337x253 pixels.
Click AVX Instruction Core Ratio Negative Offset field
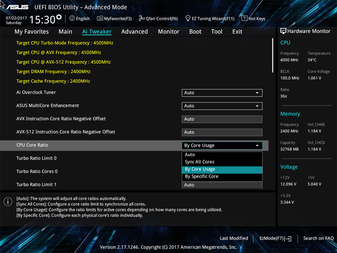point(222,119)
